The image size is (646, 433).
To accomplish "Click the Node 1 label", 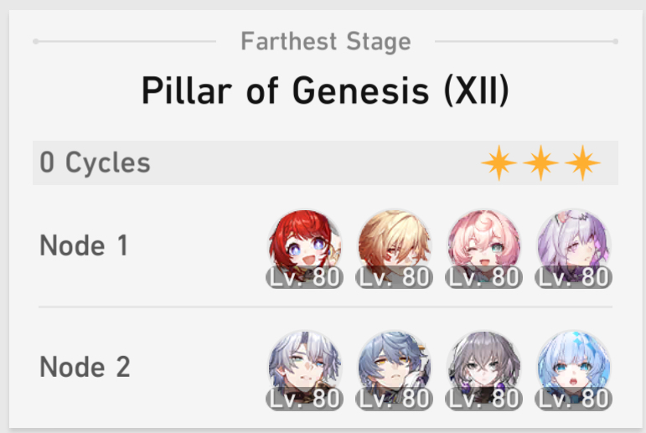I will [x=84, y=245].
